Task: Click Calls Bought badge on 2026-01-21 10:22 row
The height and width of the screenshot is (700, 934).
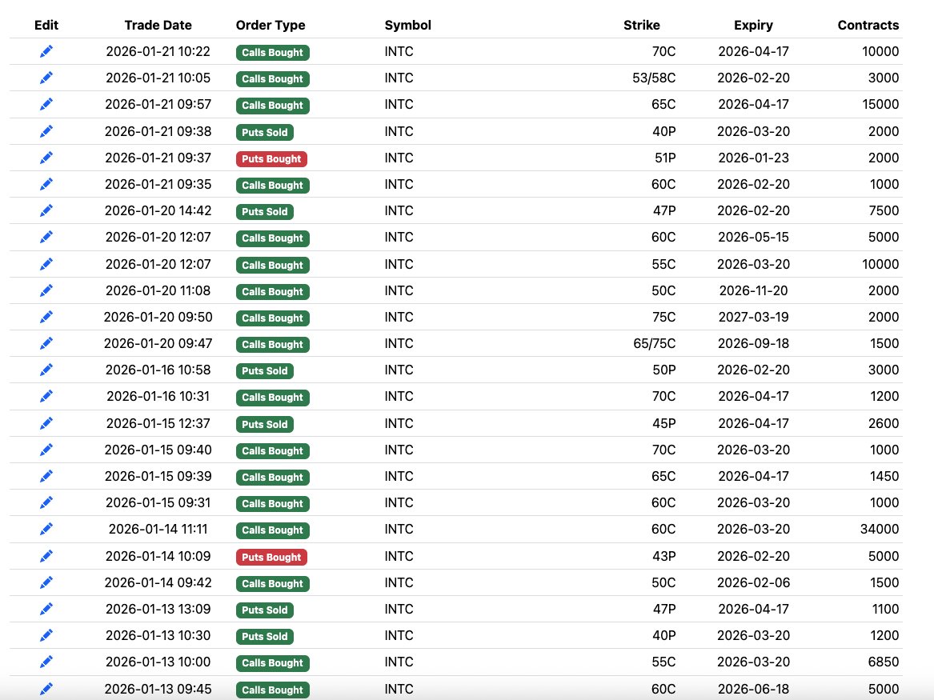Action: [272, 52]
